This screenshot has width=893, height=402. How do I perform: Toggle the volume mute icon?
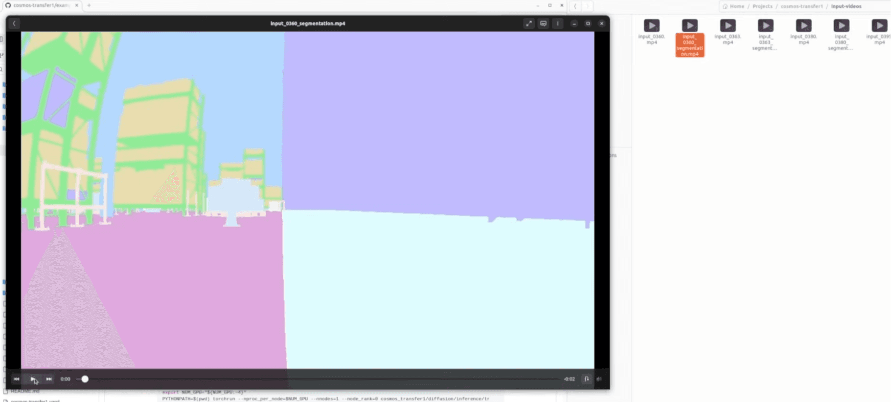(599, 379)
